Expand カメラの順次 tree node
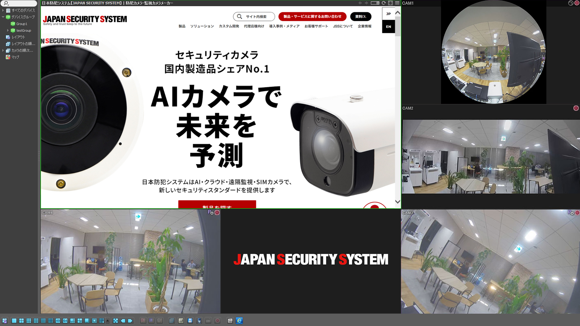Image resolution: width=580 pixels, height=326 pixels. [x=3, y=50]
